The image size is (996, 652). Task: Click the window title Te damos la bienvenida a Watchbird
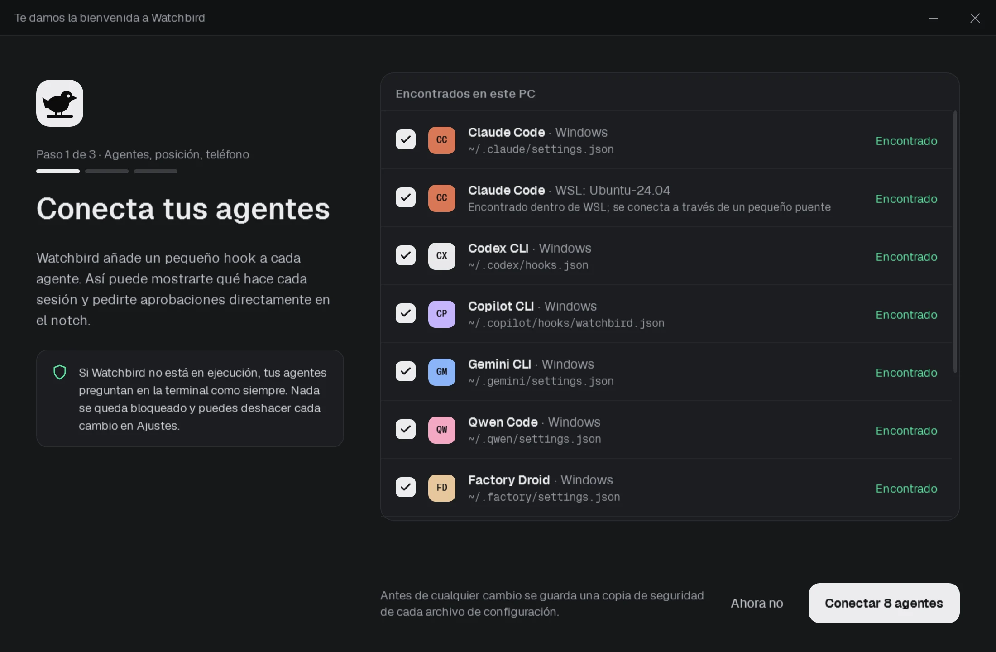click(110, 18)
